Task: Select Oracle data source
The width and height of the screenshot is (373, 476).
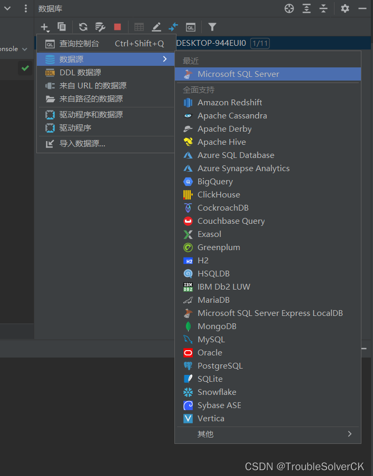Action: point(268,353)
